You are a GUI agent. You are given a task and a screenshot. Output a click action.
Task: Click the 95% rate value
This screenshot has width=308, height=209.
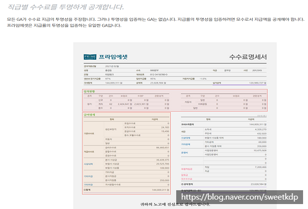pyautogui.click(x=153, y=79)
